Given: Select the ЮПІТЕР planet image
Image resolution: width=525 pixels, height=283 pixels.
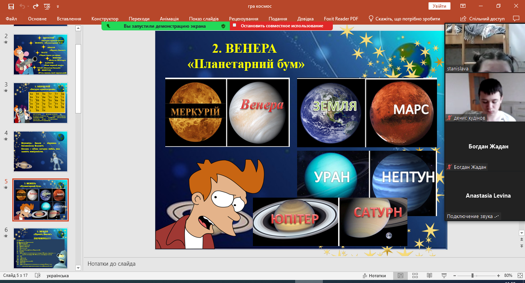Looking at the screenshot, I should point(295,222).
